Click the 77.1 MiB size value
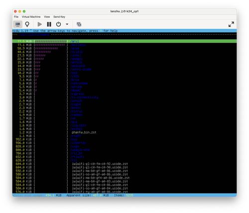The image size is (249, 213). click(x=24, y=45)
